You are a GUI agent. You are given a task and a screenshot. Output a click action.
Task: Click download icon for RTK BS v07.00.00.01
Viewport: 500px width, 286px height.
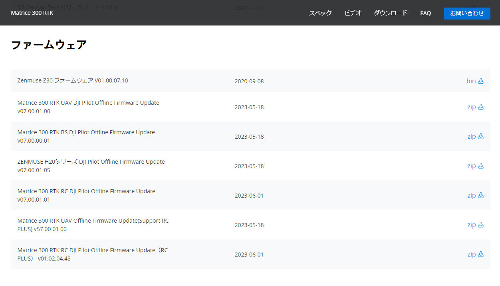click(x=481, y=136)
